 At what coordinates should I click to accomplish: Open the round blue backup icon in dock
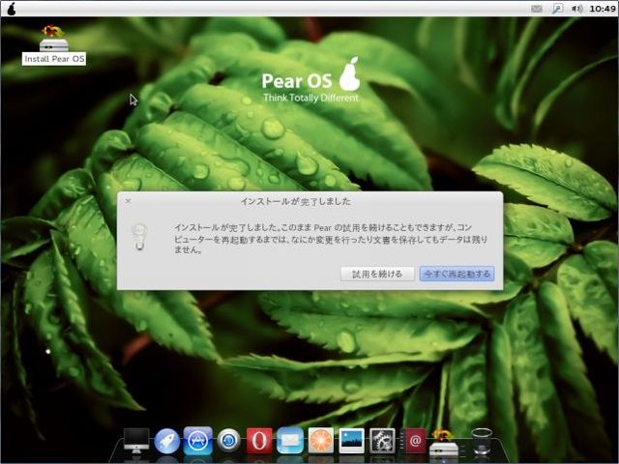click(x=229, y=442)
